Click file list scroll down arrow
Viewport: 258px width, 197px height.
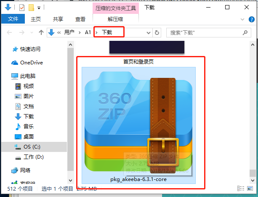click(x=253, y=181)
